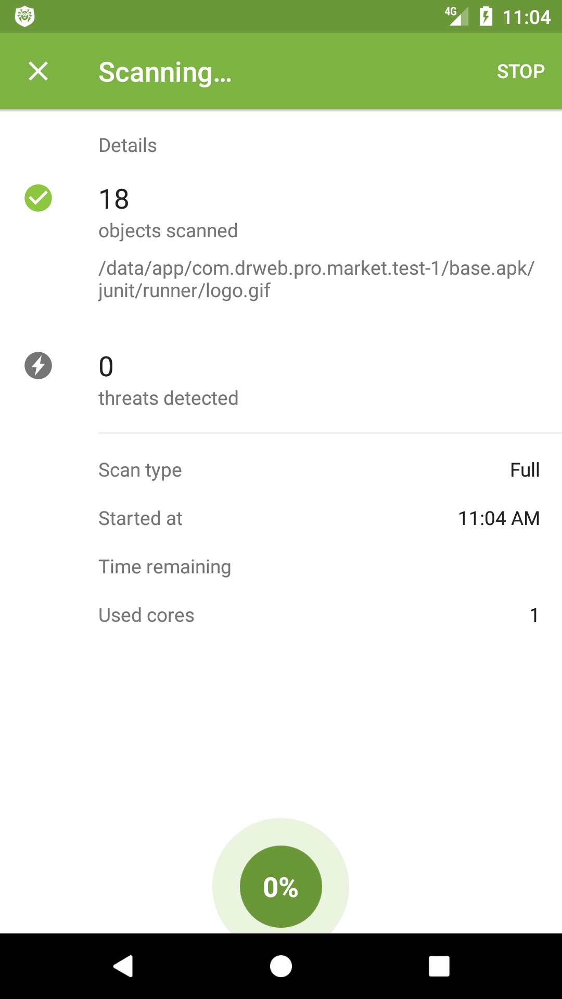This screenshot has height=999, width=562.
Task: Tap the Used cores row
Action: pyautogui.click(x=318, y=615)
